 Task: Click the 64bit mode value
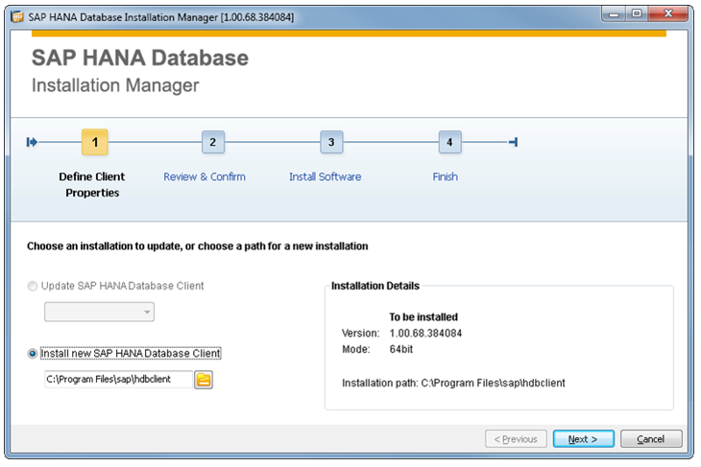pyautogui.click(x=401, y=349)
